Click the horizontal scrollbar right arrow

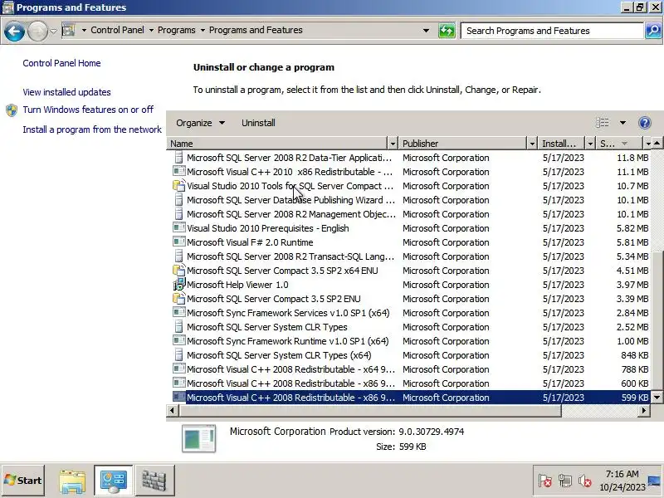pos(644,410)
